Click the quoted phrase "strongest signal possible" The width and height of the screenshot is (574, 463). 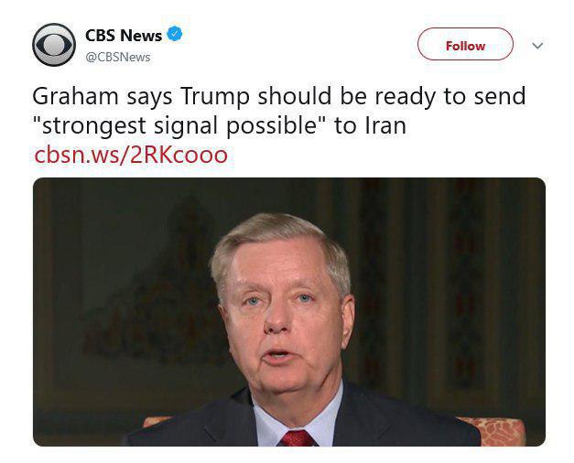[179, 125]
